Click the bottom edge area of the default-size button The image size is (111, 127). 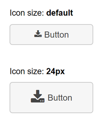pos(51,44)
